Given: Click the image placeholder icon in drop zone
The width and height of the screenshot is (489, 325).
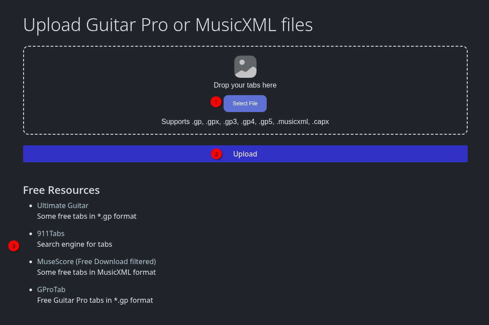Looking at the screenshot, I should (245, 67).
